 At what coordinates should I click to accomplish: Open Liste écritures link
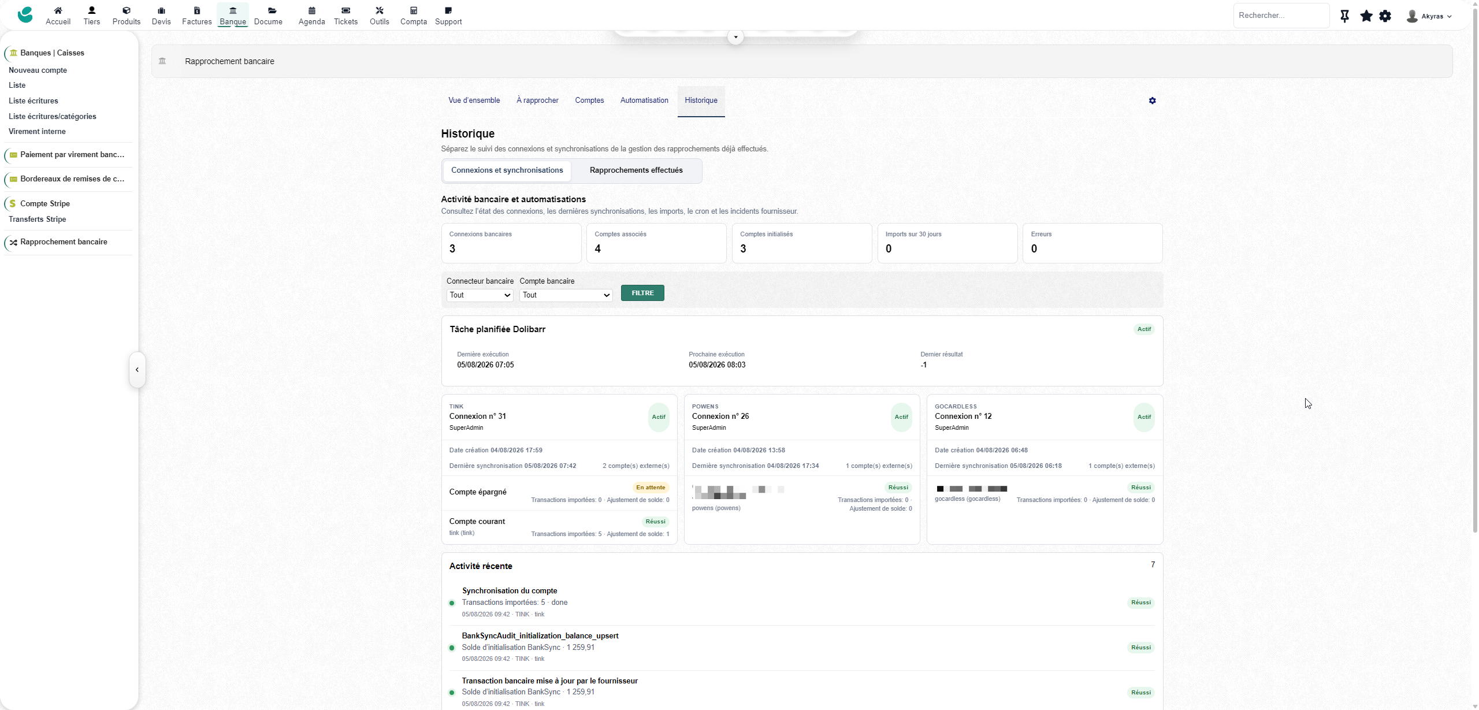pos(33,101)
